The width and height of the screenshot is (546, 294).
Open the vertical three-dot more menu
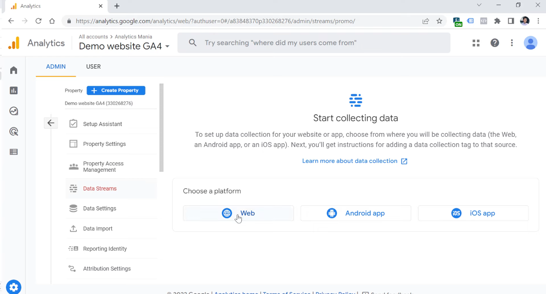[x=512, y=43]
